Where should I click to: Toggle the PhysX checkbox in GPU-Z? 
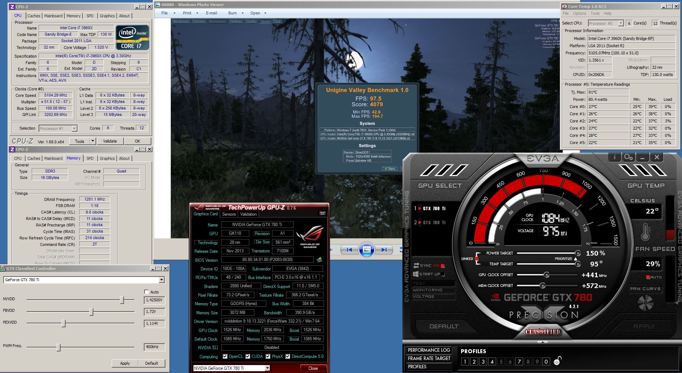point(268,356)
